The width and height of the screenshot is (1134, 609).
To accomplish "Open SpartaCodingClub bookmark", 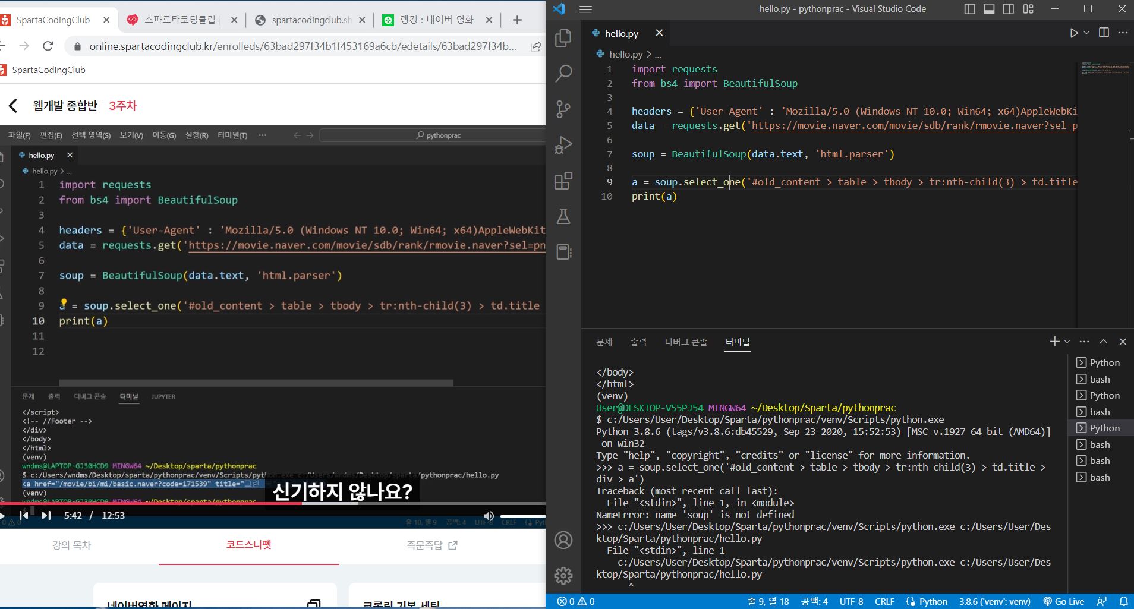I will coord(43,70).
